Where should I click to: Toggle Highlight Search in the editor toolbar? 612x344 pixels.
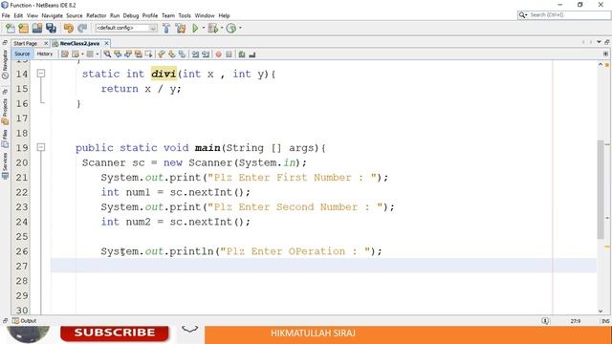(x=139, y=54)
